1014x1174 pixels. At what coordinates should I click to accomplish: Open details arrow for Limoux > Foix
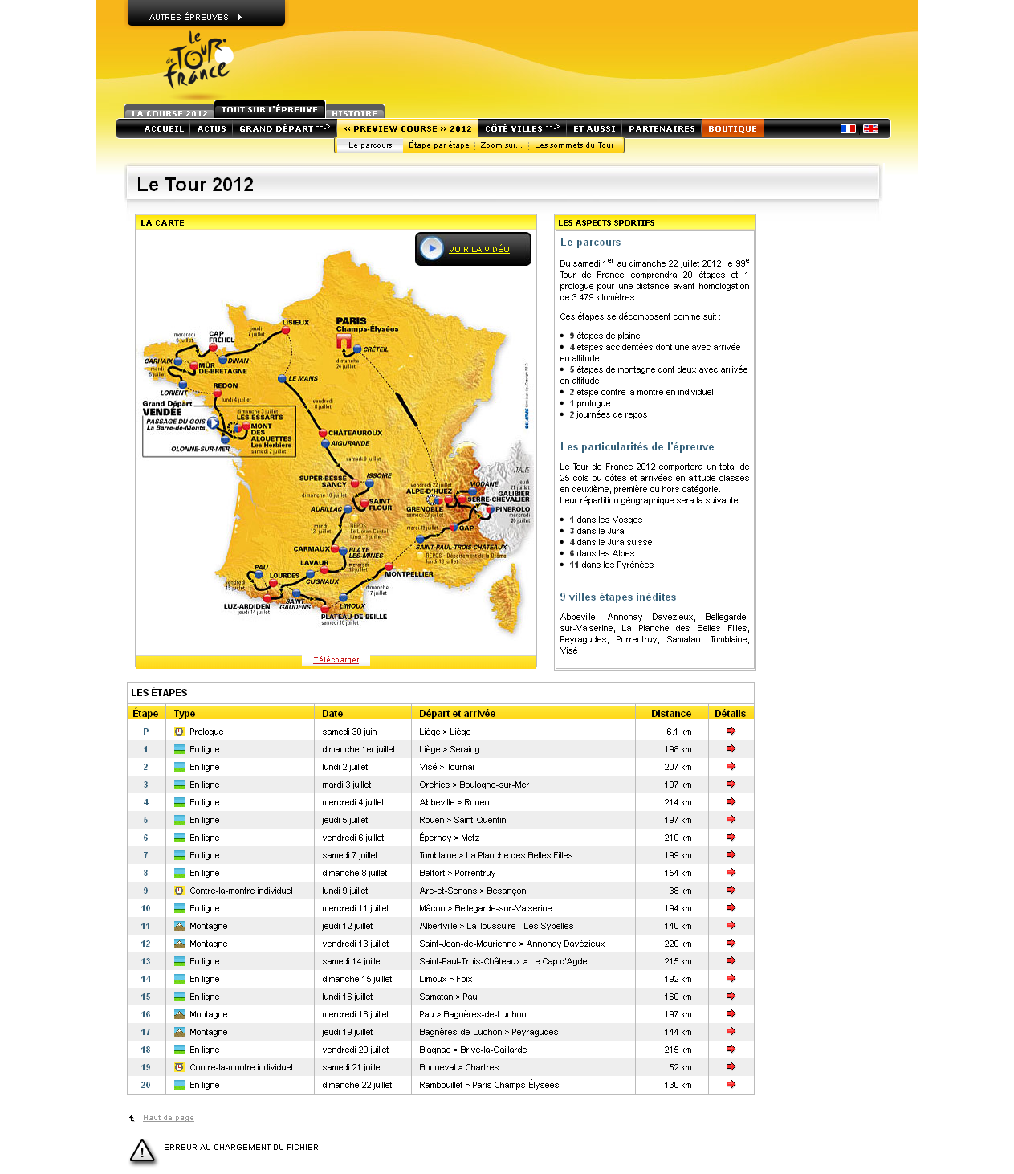731,978
